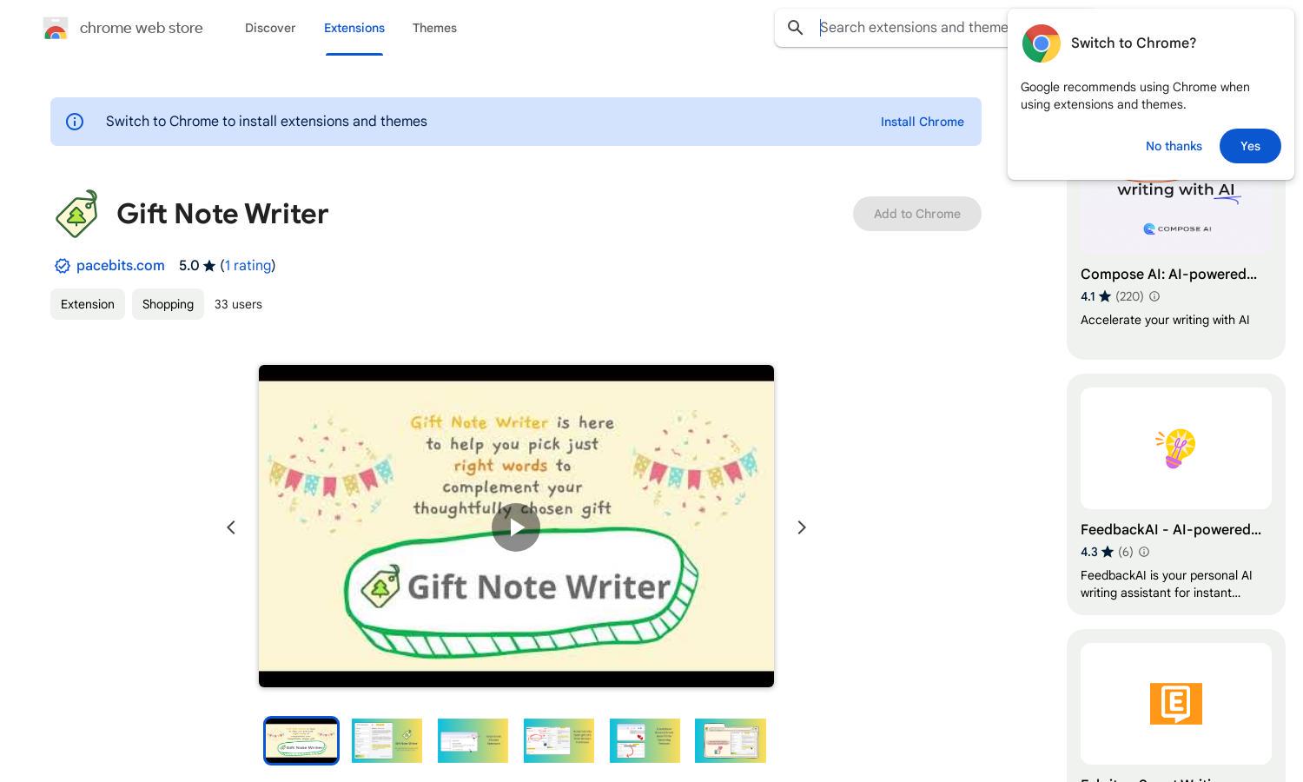Viewport: 1303px width, 782px height.
Task: Click the 5.0 star rating value
Action: [189, 266]
